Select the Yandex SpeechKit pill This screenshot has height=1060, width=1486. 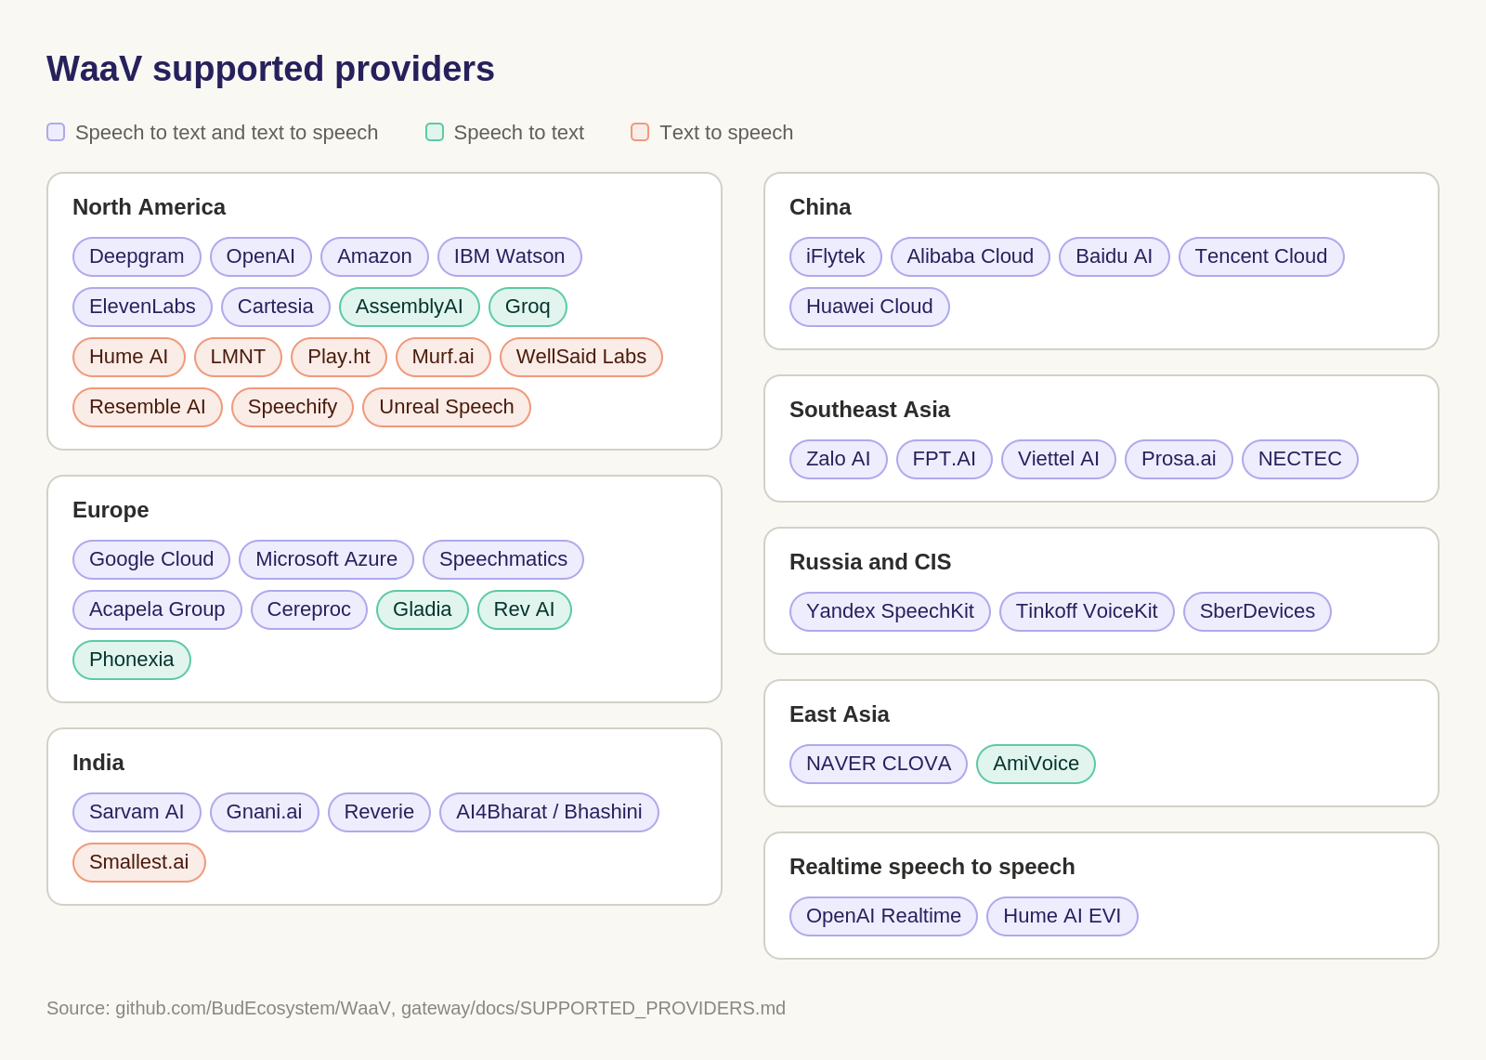point(890,611)
